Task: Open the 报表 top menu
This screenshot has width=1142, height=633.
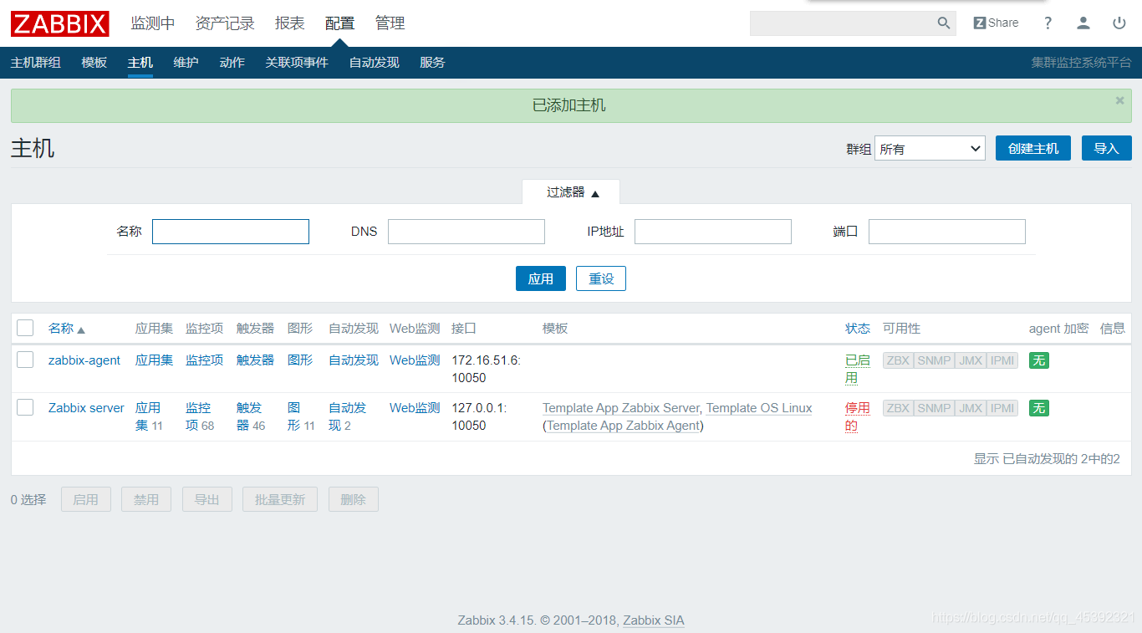Action: pyautogui.click(x=290, y=23)
